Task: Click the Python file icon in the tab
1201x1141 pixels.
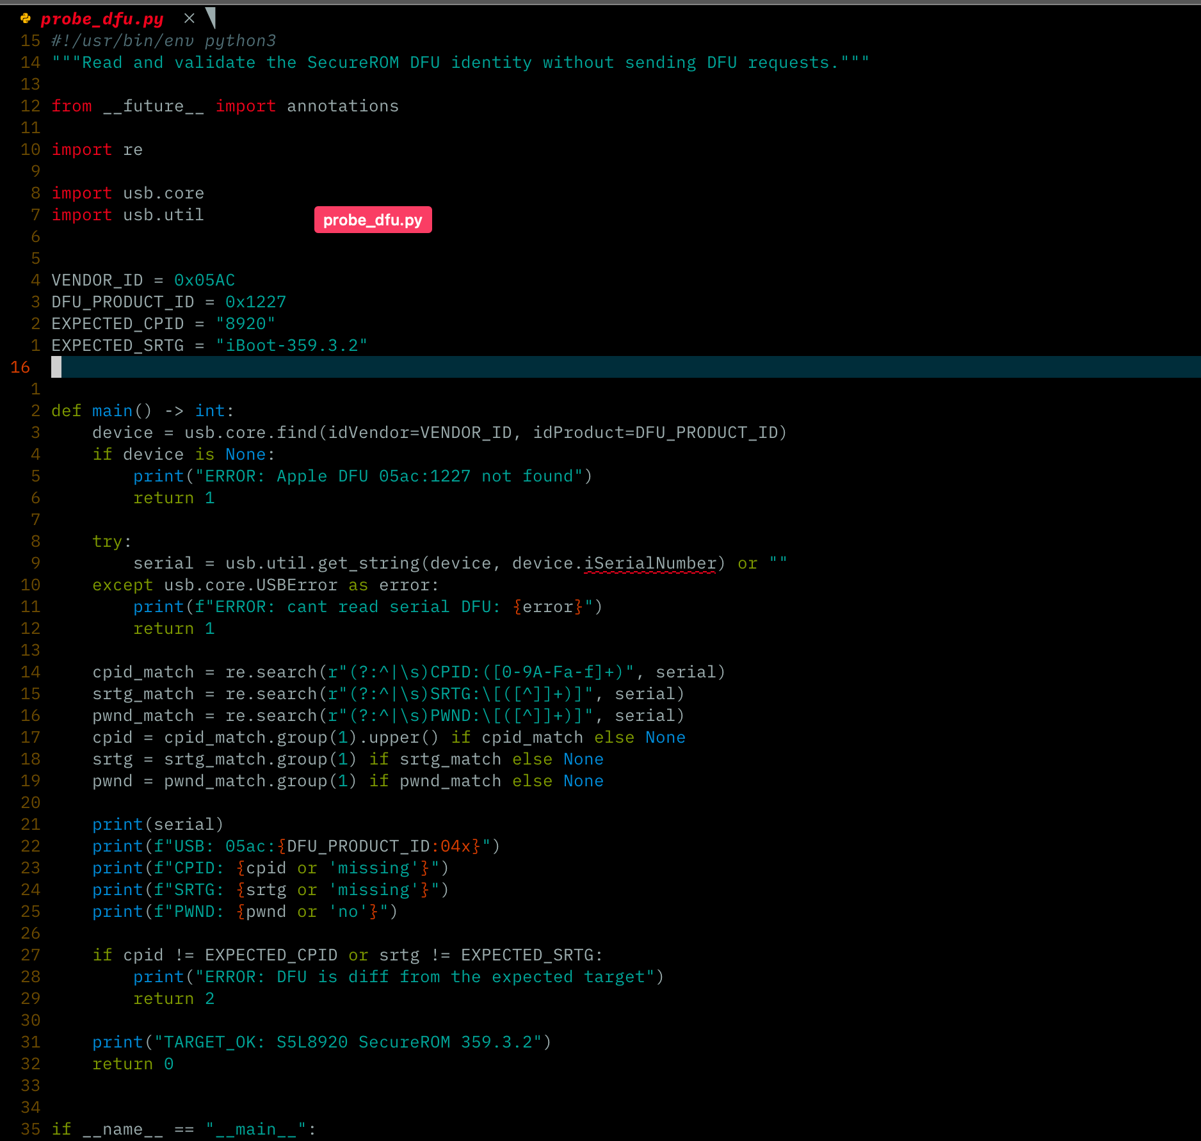Action: point(26,19)
